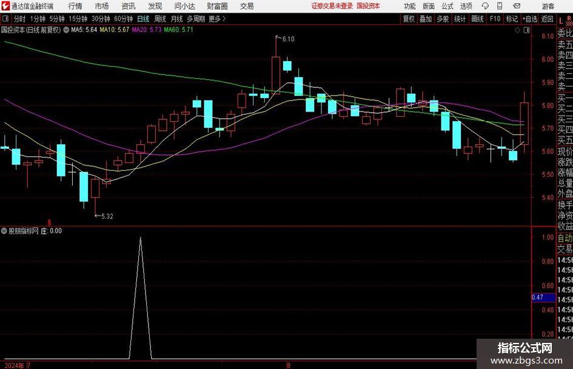Image resolution: width=573 pixels, height=369 pixels.
Task: Select the 多周期 multi-period tab
Action: click(196, 19)
